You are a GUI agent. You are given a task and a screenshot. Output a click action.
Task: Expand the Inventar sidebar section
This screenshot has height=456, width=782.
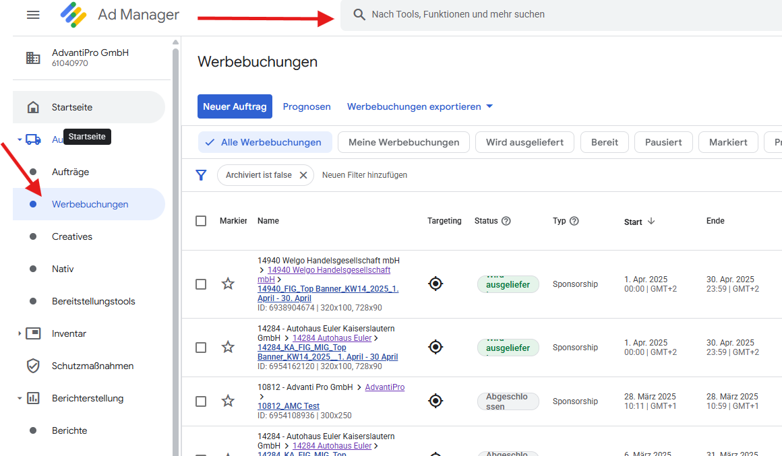pos(20,333)
